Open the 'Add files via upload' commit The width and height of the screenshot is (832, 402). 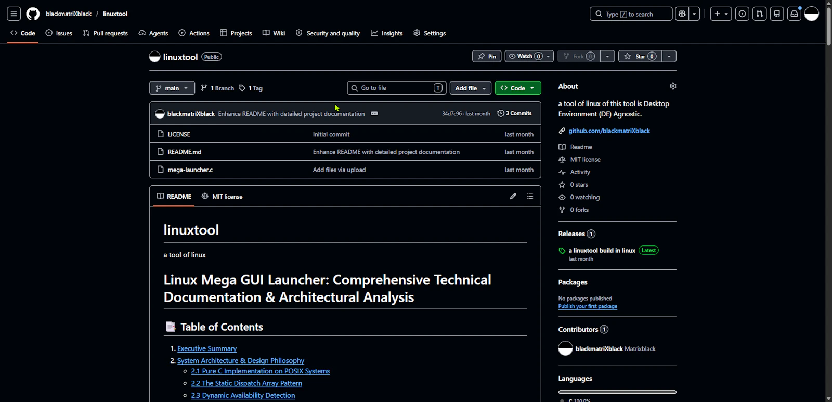339,170
